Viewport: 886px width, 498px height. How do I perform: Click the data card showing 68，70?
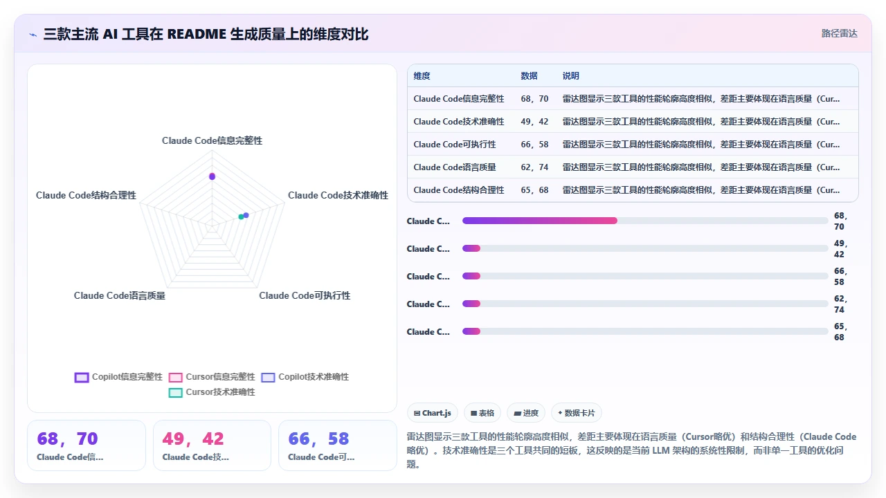click(x=87, y=445)
